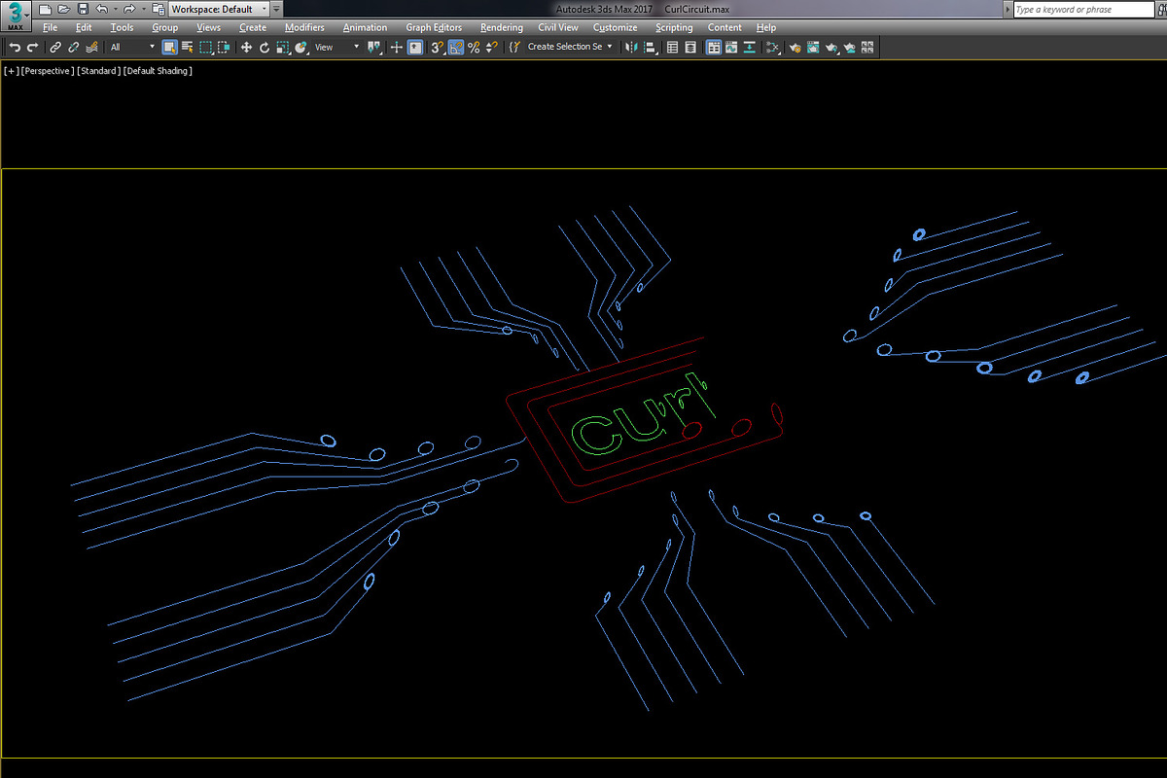Save the file with the floppy disk icon
Viewport: 1167px width, 778px height.
click(83, 9)
